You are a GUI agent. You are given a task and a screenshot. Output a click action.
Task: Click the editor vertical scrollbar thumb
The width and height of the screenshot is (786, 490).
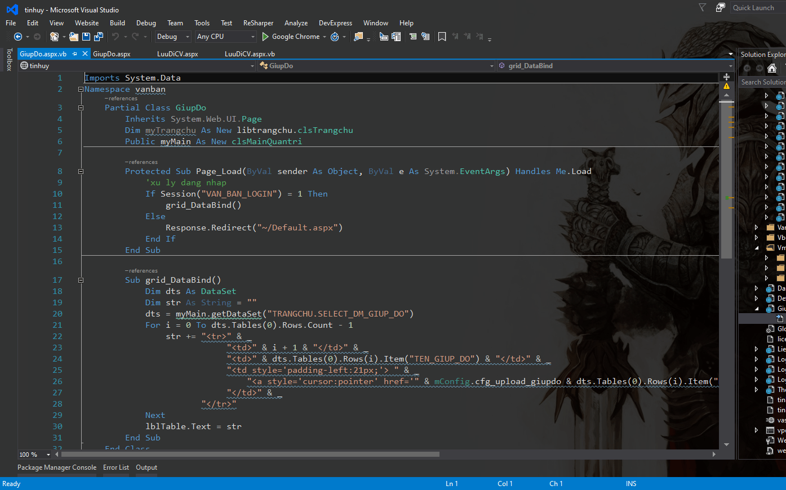pos(727,180)
